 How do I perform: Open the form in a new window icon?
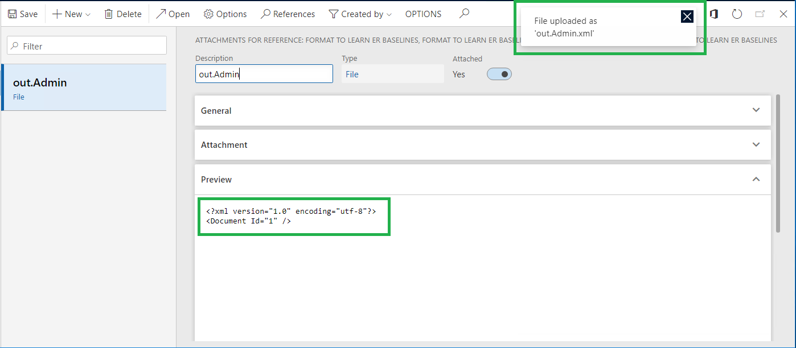pos(760,13)
